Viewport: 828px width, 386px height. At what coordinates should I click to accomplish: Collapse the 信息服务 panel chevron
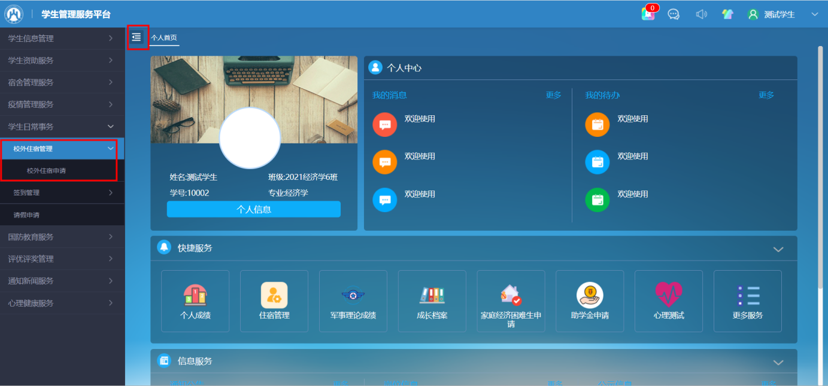tap(778, 362)
